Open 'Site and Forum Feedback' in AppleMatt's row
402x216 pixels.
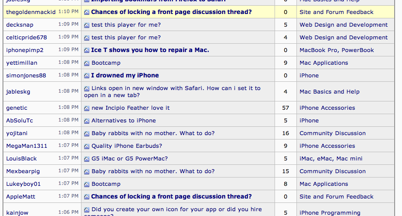click(336, 197)
